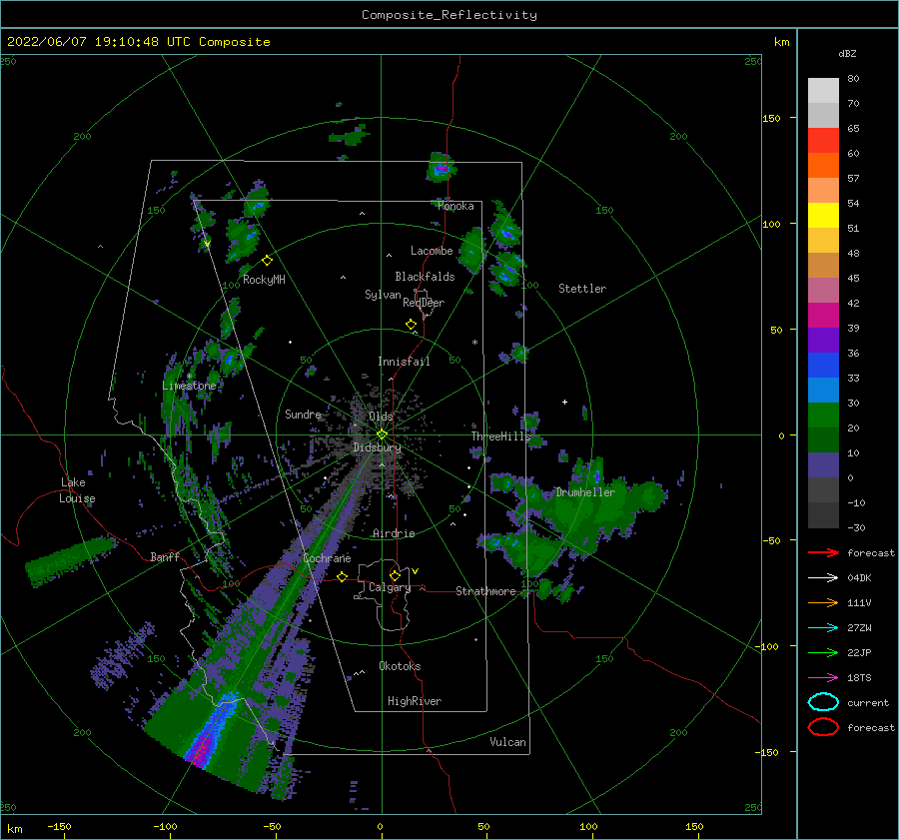Select the Okotoks label

tap(400, 666)
